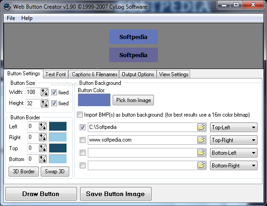This screenshot has height=206, width=267.
Task: Uncheck the C:\Softpedia bitmap checkbox
Action: (x=82, y=128)
